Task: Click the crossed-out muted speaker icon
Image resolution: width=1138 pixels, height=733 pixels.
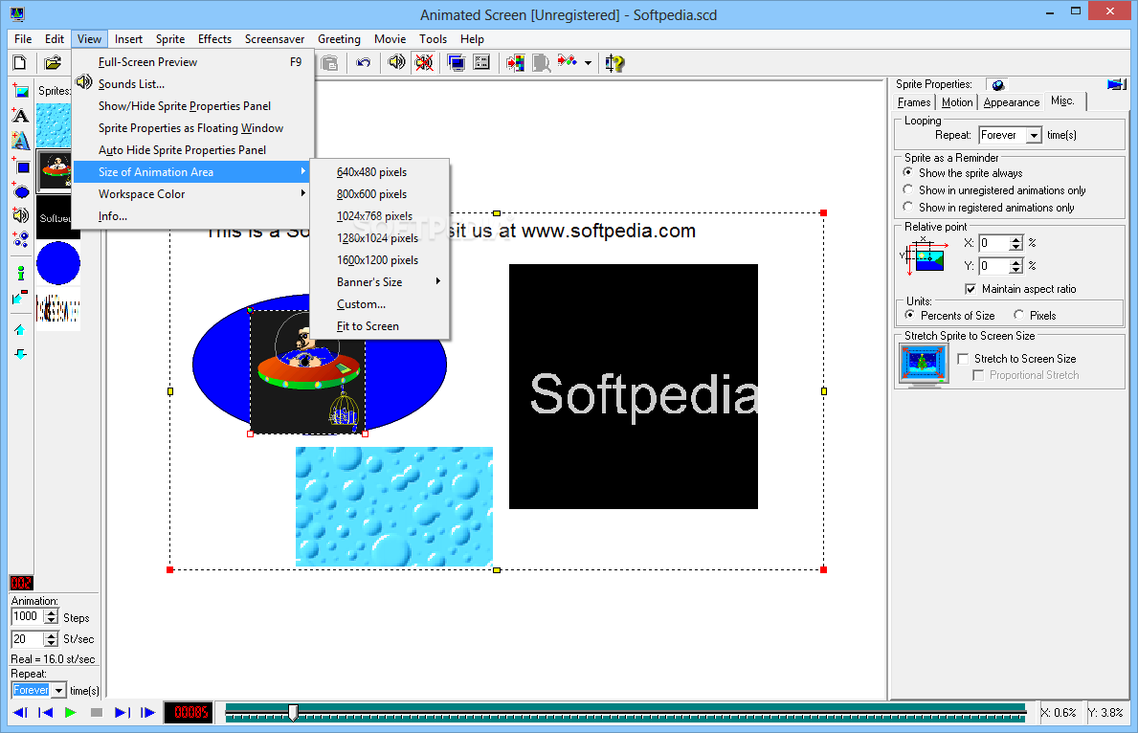Action: (x=424, y=63)
